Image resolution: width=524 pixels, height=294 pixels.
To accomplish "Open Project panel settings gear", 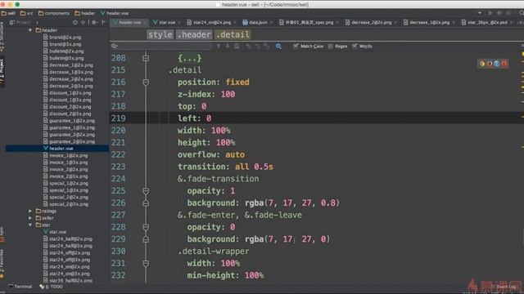I will [x=94, y=22].
